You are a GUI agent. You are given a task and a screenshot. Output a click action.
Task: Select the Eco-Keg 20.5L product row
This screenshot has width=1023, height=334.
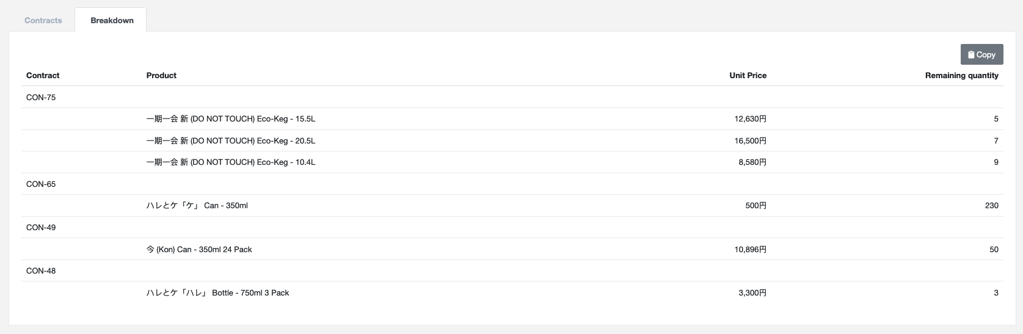click(231, 140)
